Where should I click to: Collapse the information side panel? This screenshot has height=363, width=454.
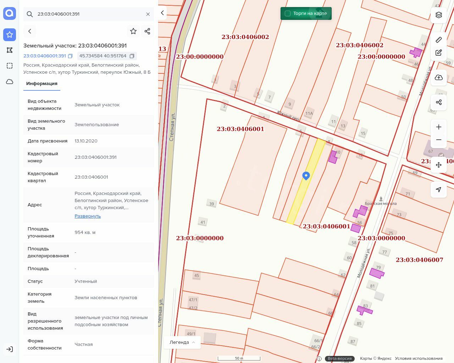[x=162, y=13]
